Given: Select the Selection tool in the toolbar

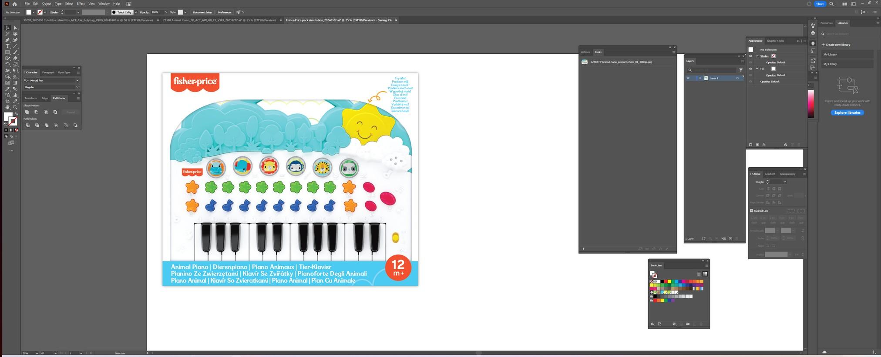Looking at the screenshot, I should point(7,28).
